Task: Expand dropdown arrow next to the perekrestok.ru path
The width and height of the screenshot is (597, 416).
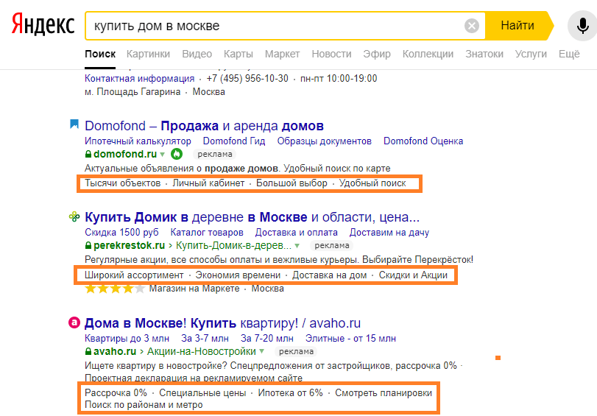Action: (297, 246)
